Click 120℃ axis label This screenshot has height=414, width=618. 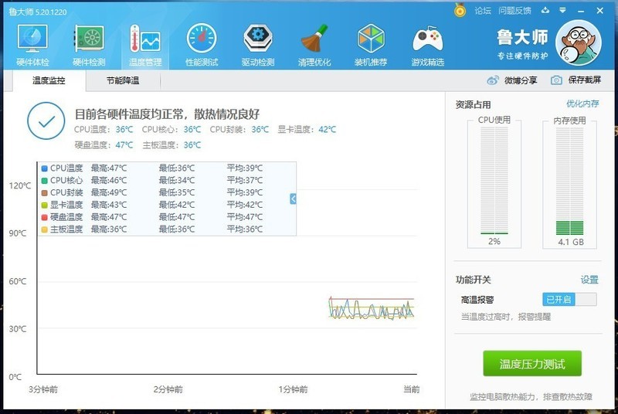click(20, 185)
